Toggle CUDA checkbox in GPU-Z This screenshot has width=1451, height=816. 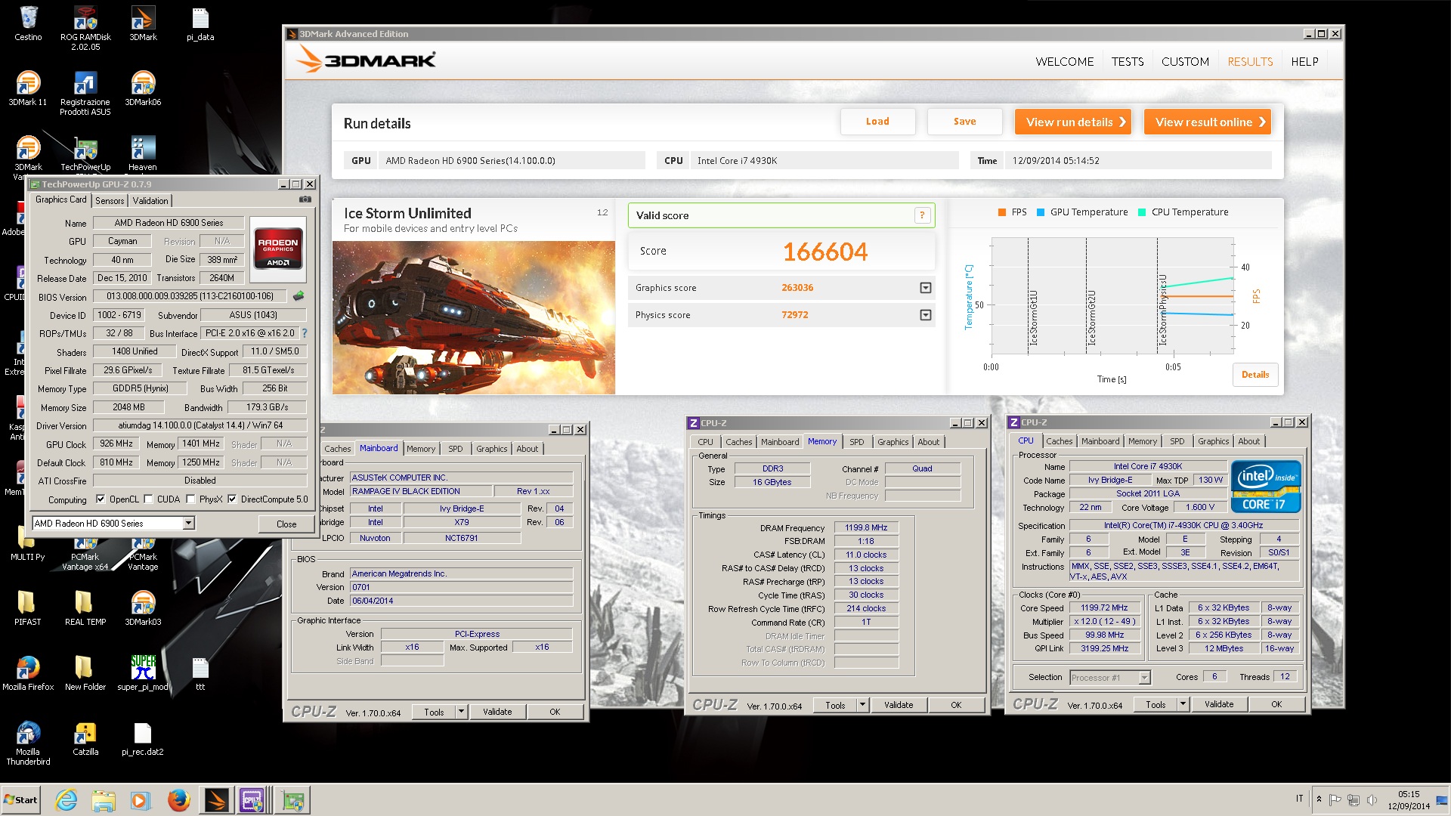(x=149, y=499)
